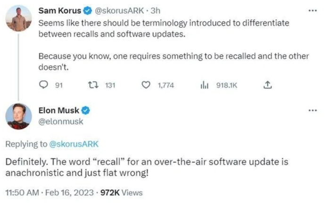Click Elon's reply text about recall
The height and width of the screenshot is (203, 330).
tap(147, 166)
